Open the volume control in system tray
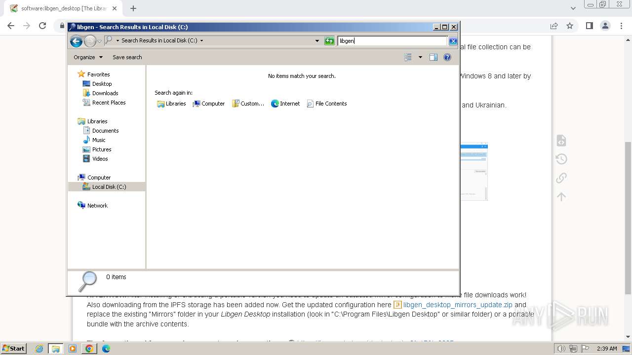The image size is (632, 355). 561,349
